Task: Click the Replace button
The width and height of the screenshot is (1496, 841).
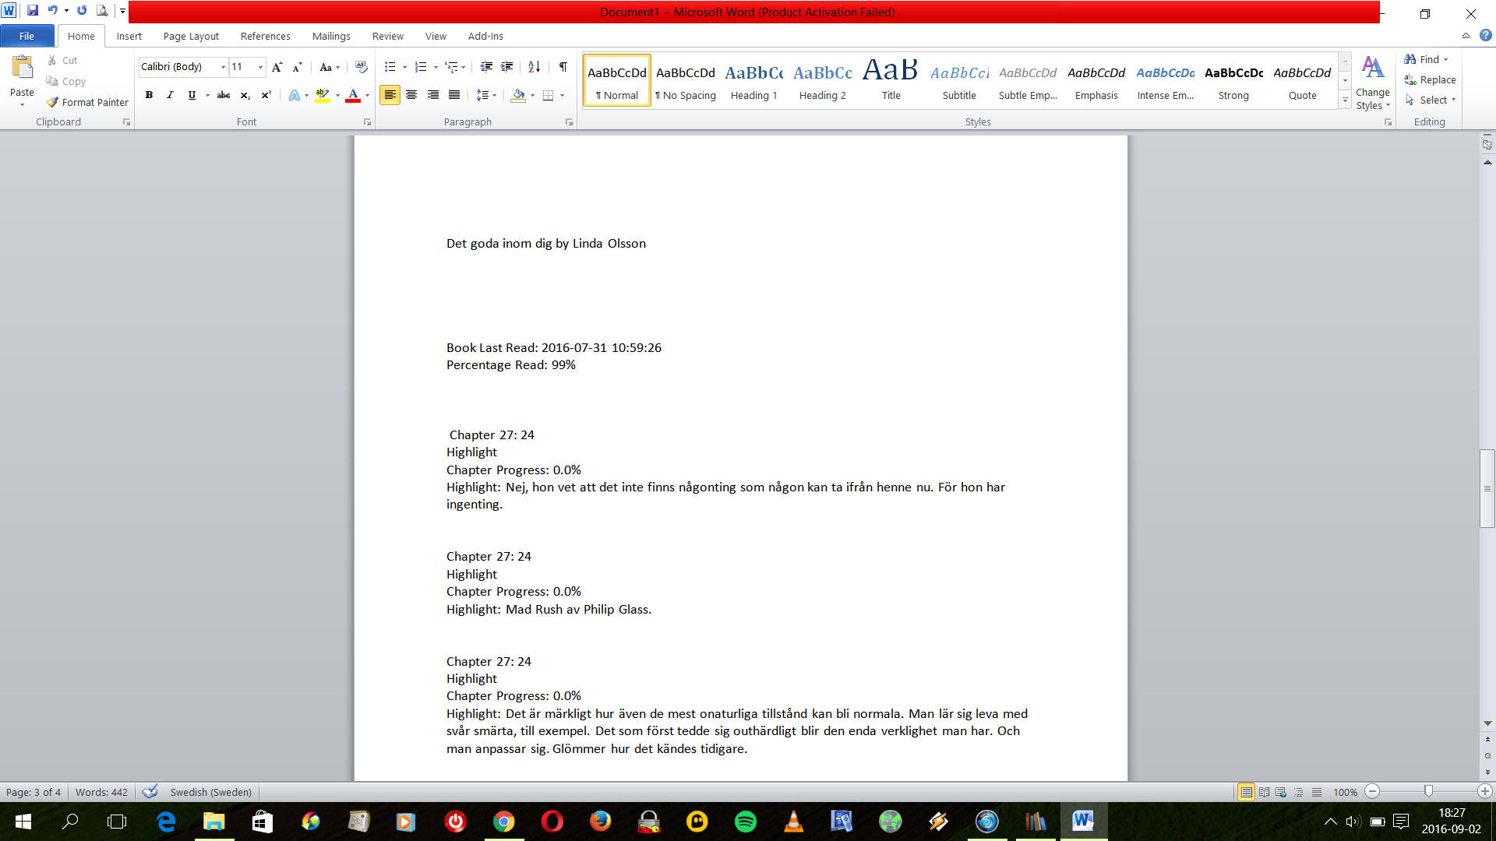Action: click(1431, 79)
